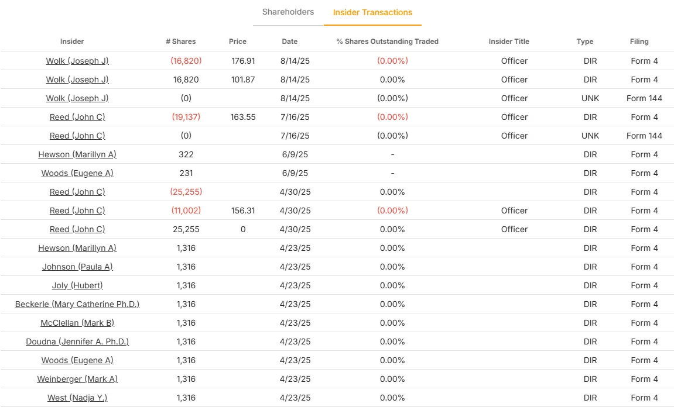
Task: Select the Insider Transactions tab
Action: [372, 13]
